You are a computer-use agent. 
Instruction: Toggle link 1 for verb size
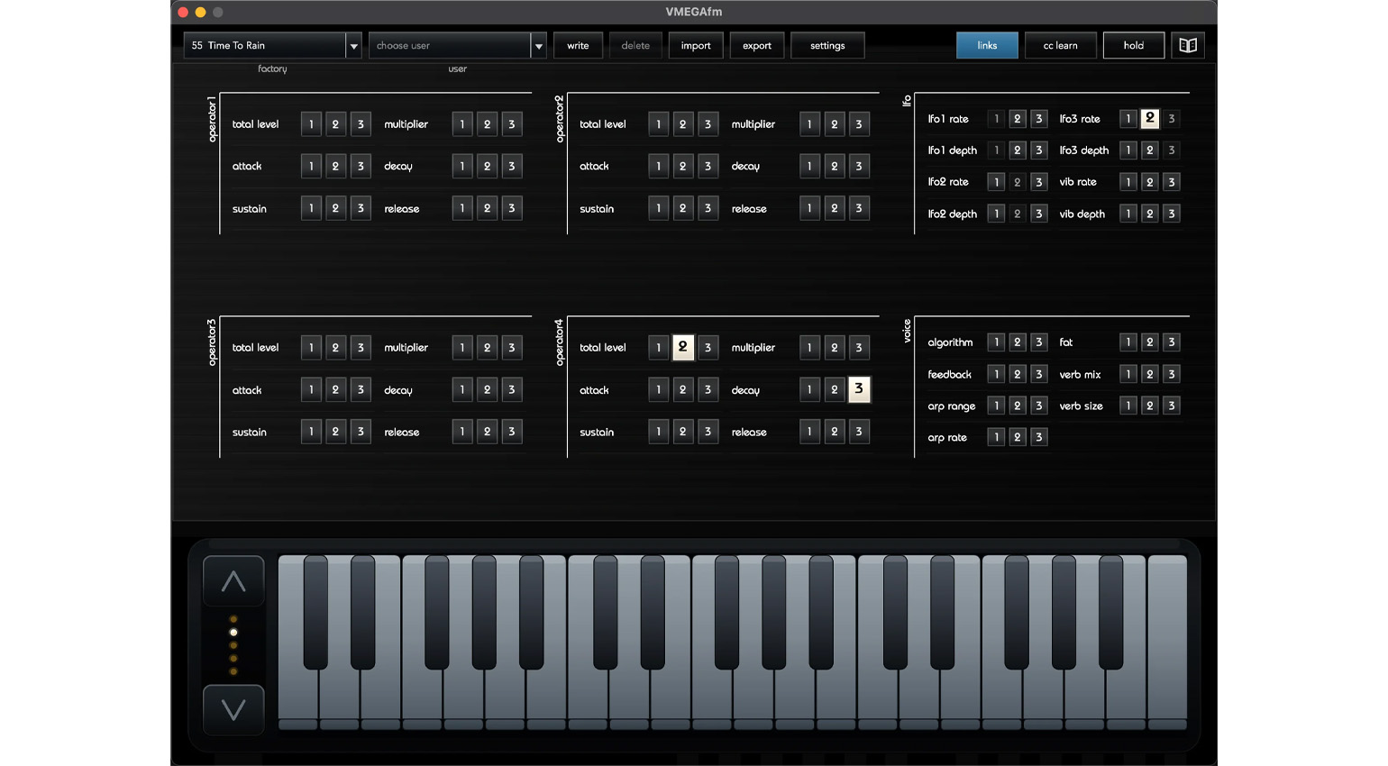click(x=1128, y=406)
